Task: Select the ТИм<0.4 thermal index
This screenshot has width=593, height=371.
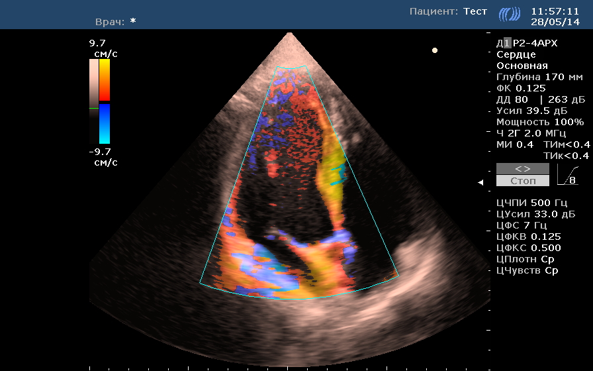Action: coord(567,144)
